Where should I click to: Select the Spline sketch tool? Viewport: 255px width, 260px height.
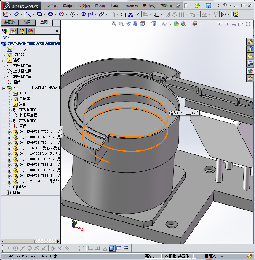[91, 14]
